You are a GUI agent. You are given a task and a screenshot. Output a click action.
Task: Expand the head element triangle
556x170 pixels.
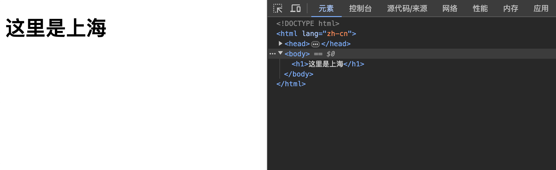click(281, 44)
